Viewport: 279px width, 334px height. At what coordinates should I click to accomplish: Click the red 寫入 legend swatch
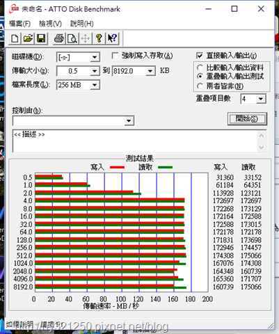pyautogui.click(x=117, y=167)
